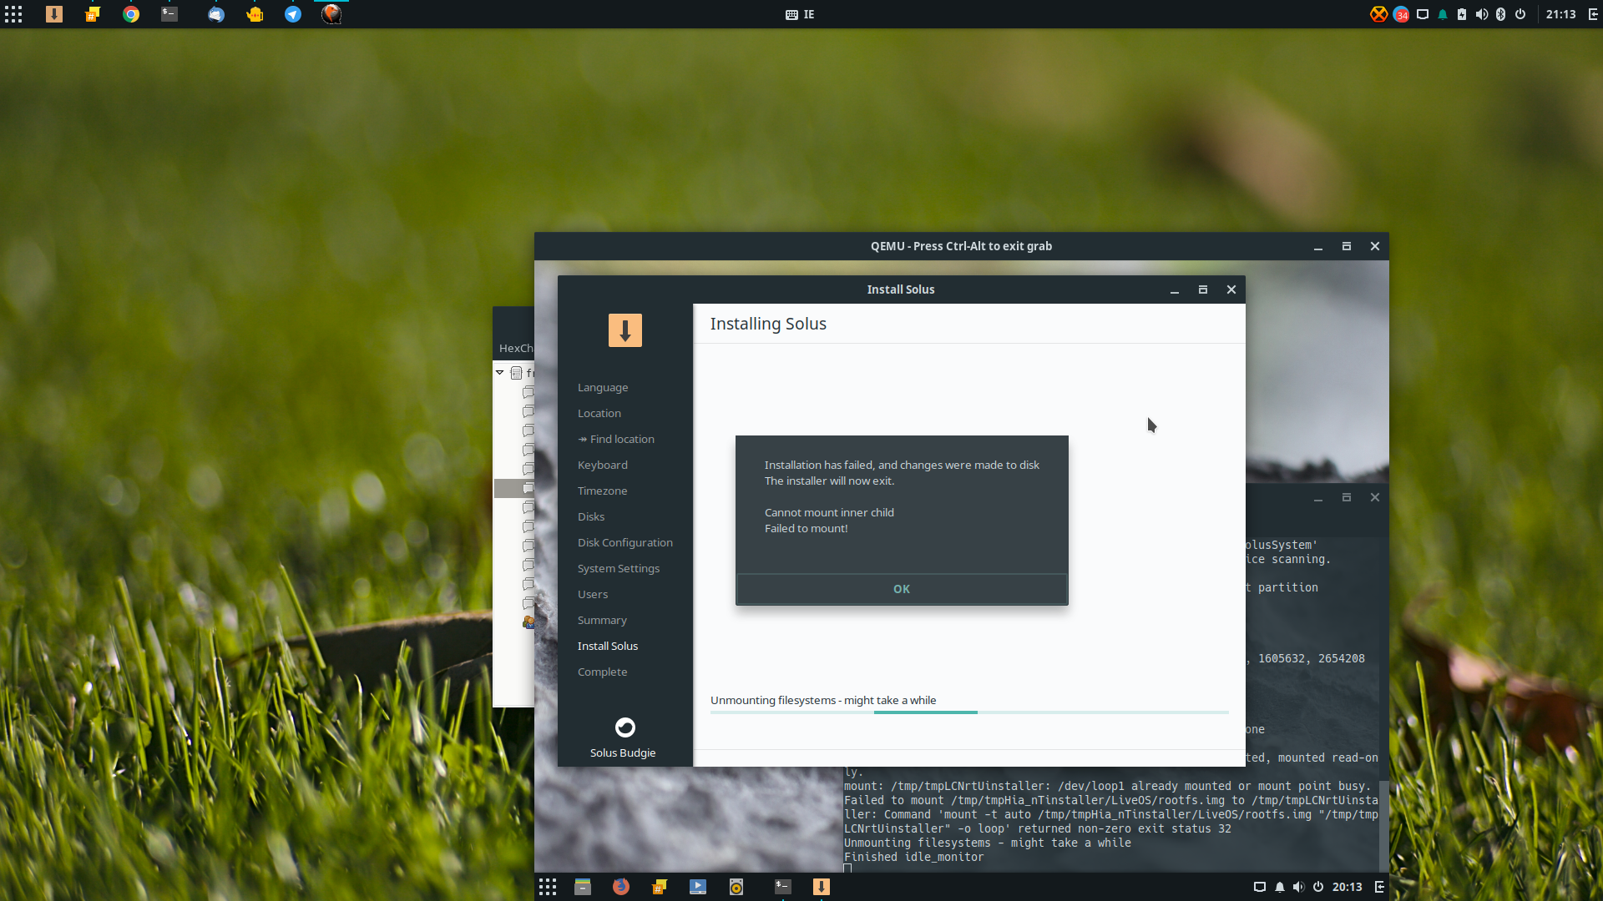Select Disks step in installer sidebar

[x=591, y=517]
